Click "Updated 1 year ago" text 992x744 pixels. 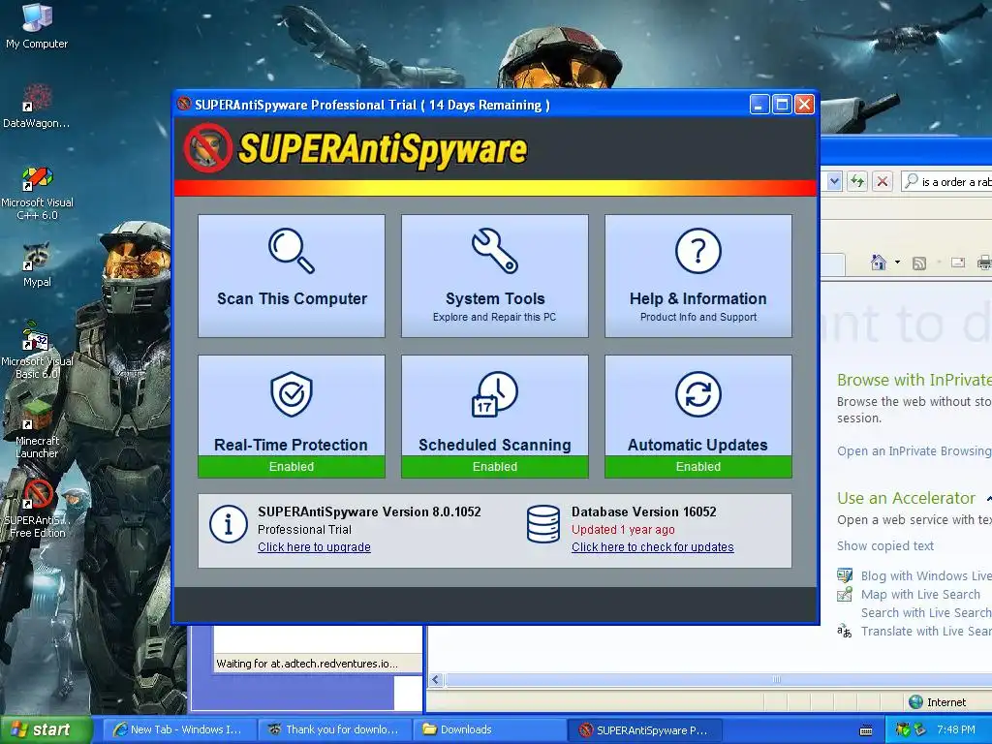coord(623,530)
